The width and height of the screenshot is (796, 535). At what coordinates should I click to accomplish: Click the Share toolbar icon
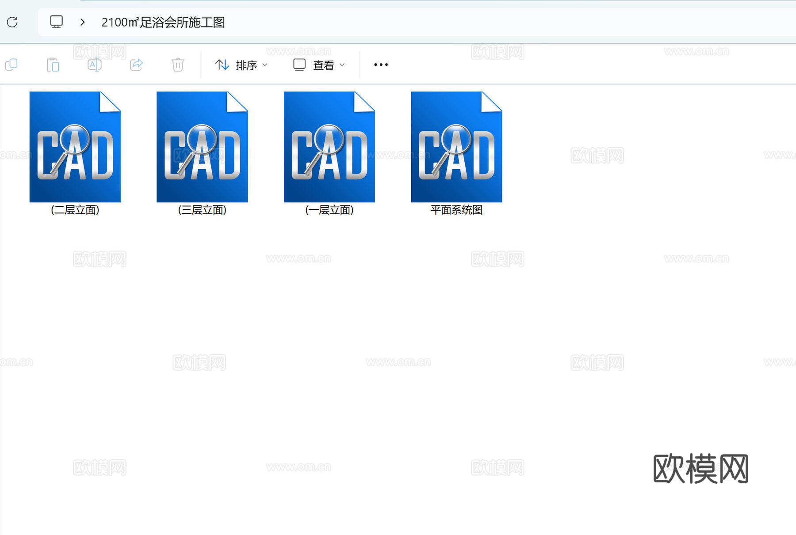[x=136, y=65]
